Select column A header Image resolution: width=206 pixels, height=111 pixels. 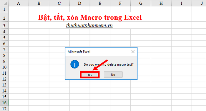tap(19, 3)
